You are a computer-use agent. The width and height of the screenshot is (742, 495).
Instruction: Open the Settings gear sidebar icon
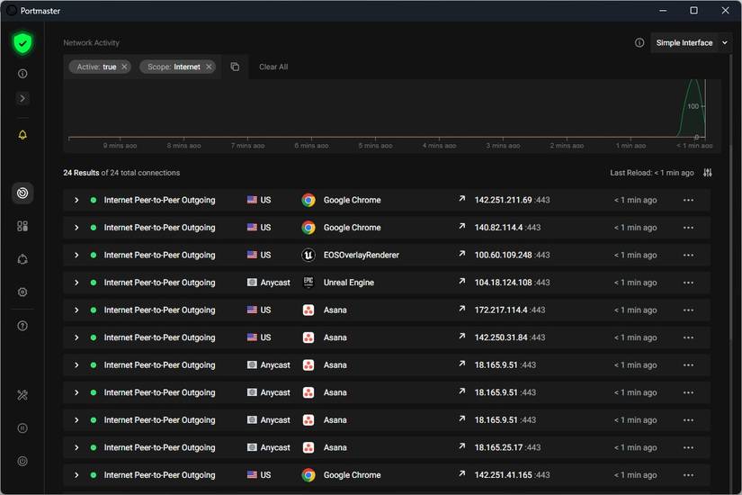(x=22, y=292)
